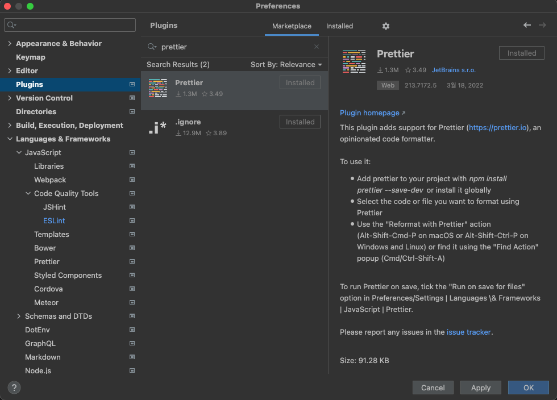Expand Build, Execution, Deployment section
This screenshot has height=400, width=557.
[10, 125]
